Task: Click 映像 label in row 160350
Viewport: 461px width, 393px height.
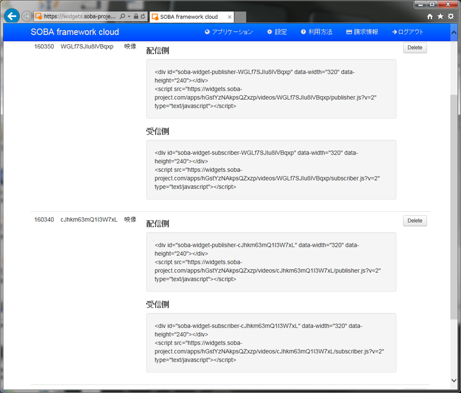Action: click(x=130, y=47)
